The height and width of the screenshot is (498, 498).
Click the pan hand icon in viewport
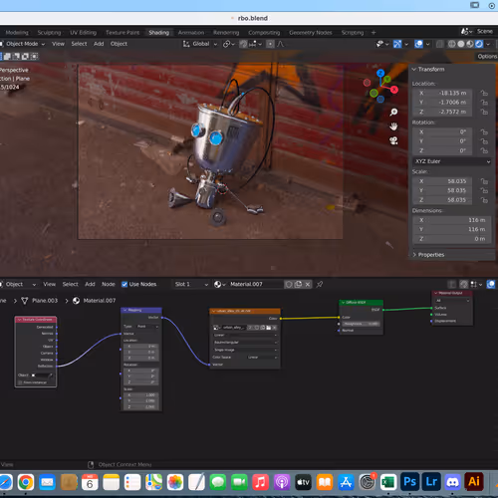coord(393,126)
